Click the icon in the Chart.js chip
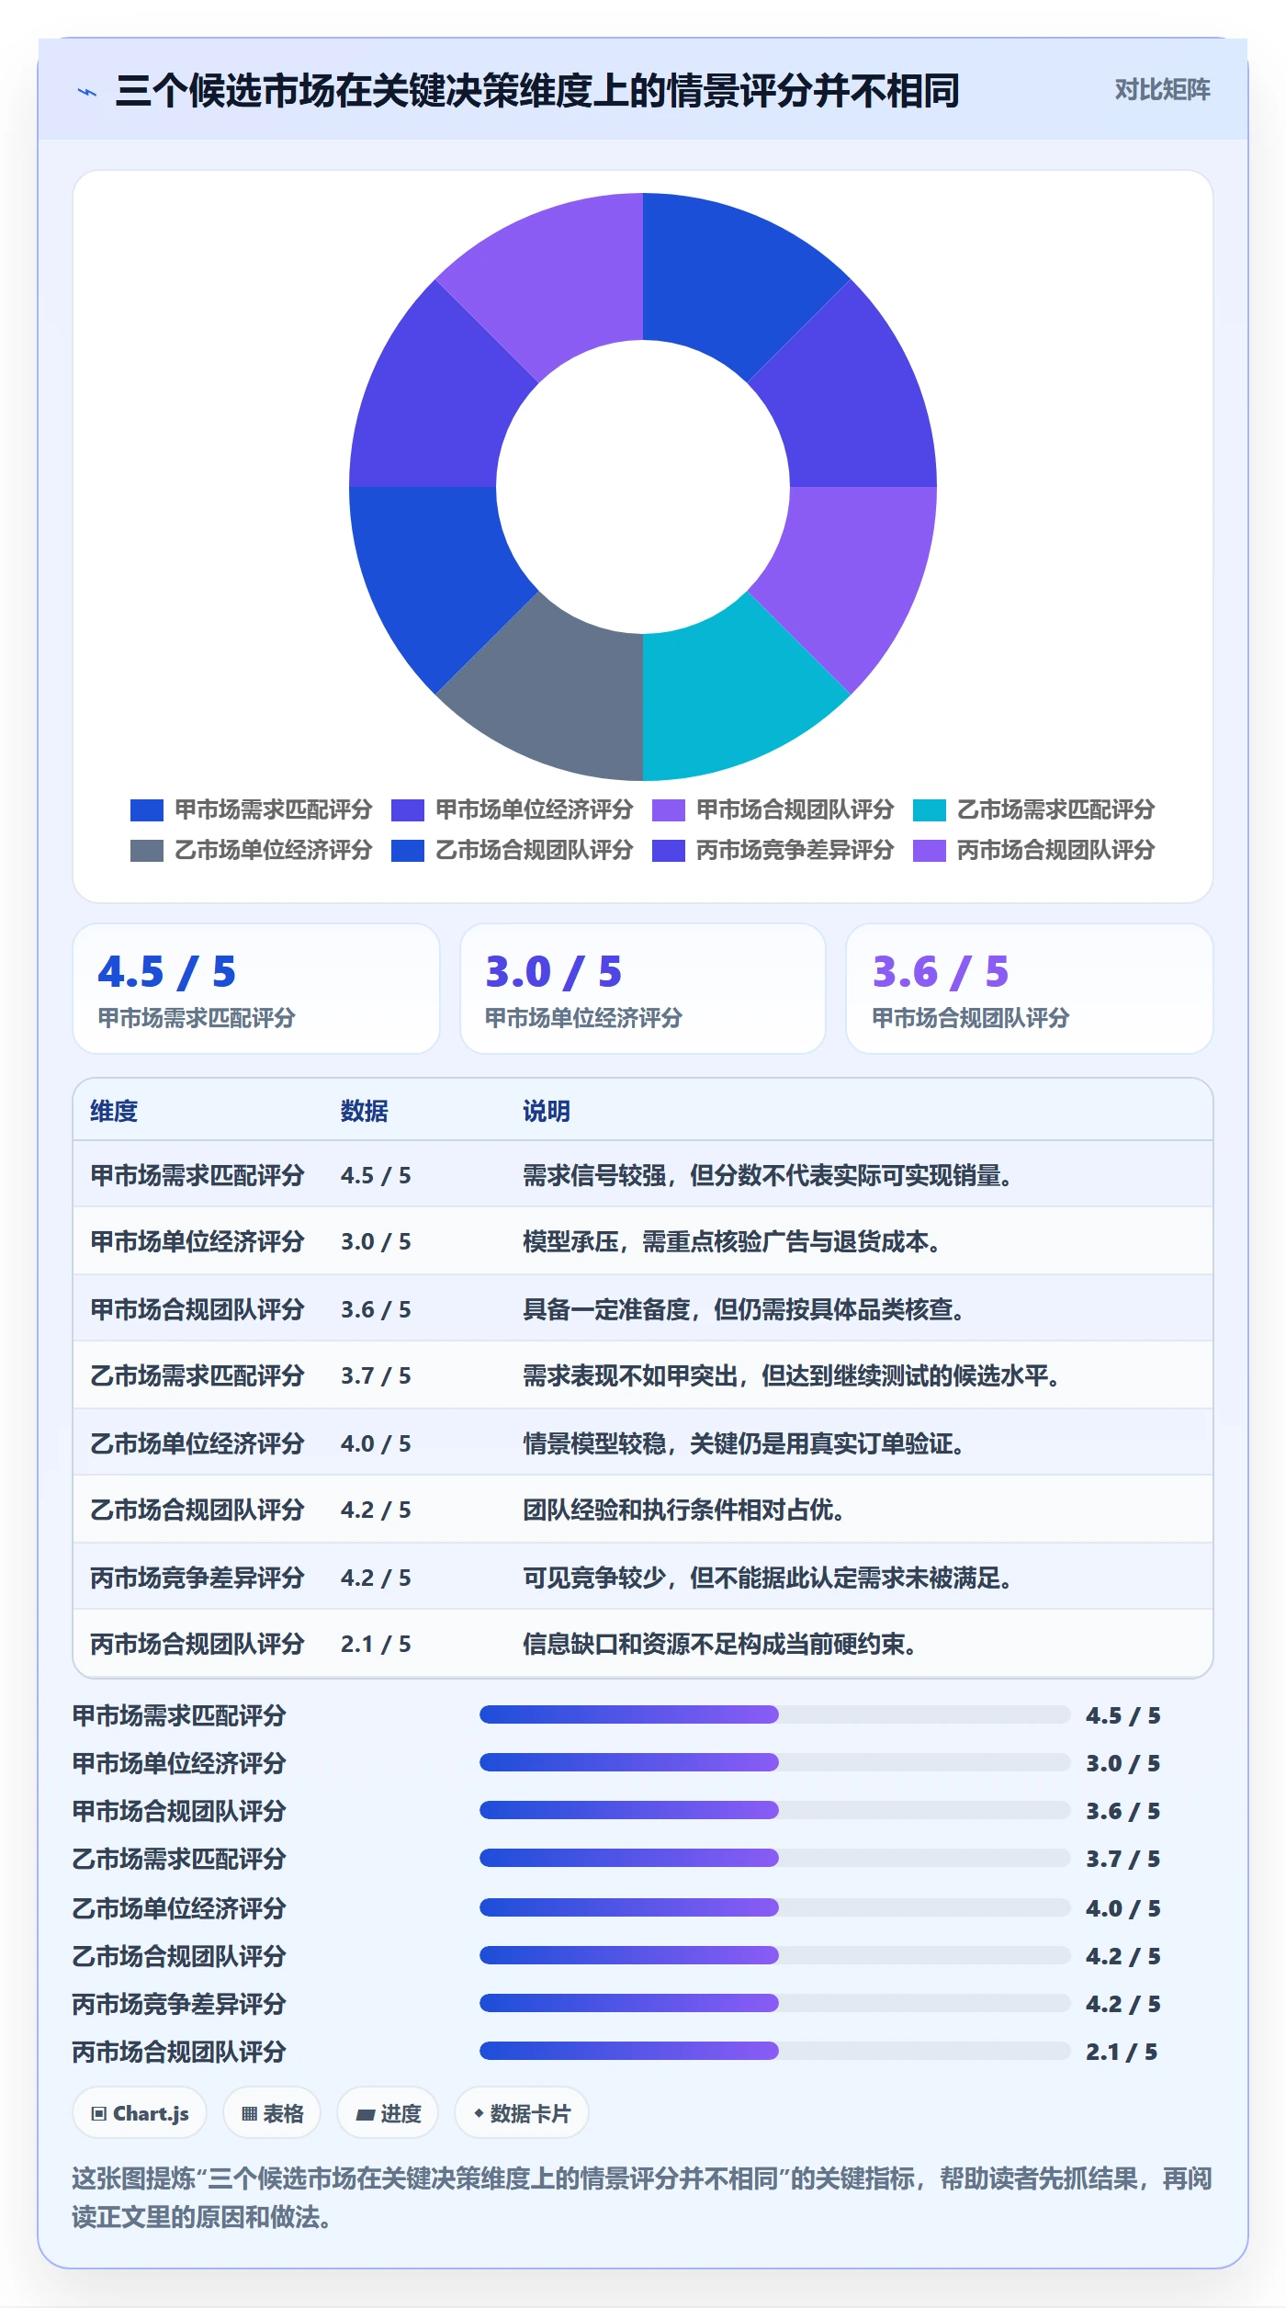Viewport: 1286px width, 2308px height. (99, 2113)
